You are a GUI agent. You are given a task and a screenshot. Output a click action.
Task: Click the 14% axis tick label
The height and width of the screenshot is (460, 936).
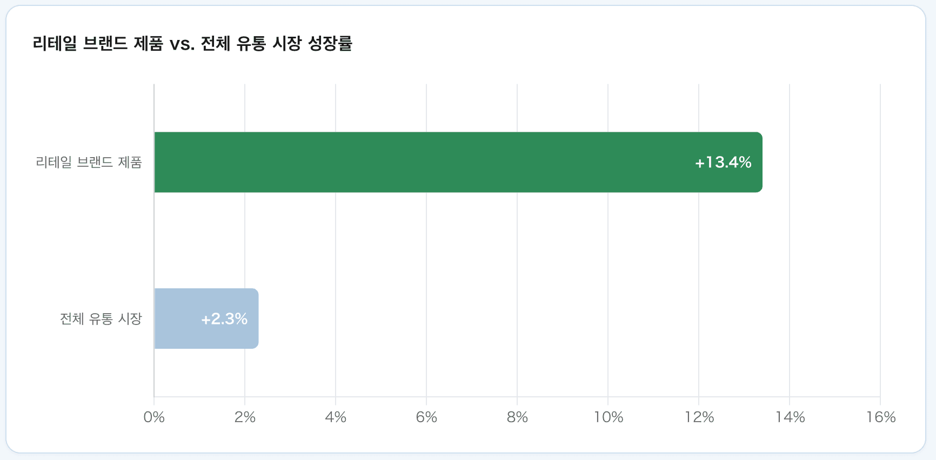point(790,417)
